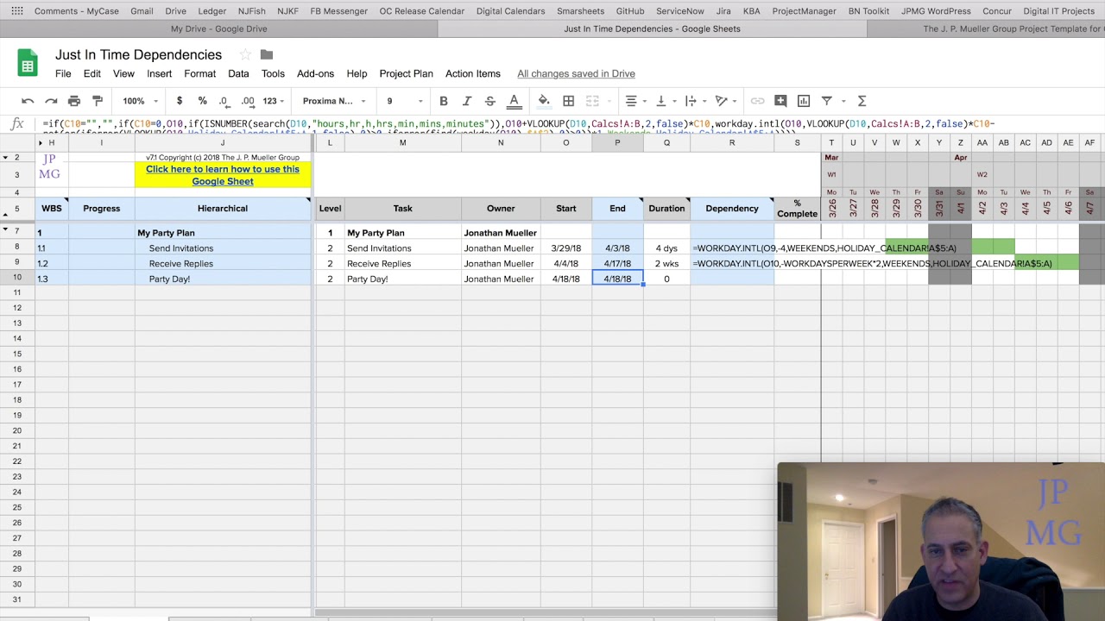
Task: Click the learn how to use link
Action: coord(223,175)
